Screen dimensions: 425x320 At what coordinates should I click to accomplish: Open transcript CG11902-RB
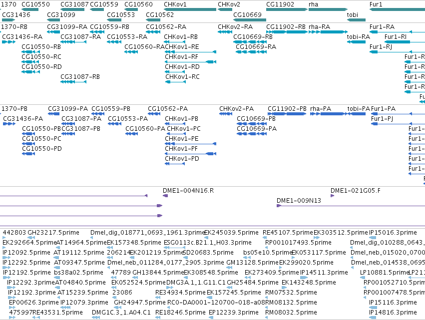286,27
